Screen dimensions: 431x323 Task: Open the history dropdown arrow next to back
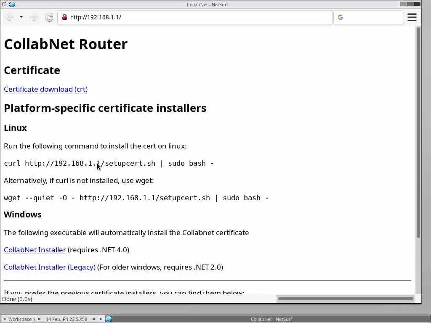[21, 17]
